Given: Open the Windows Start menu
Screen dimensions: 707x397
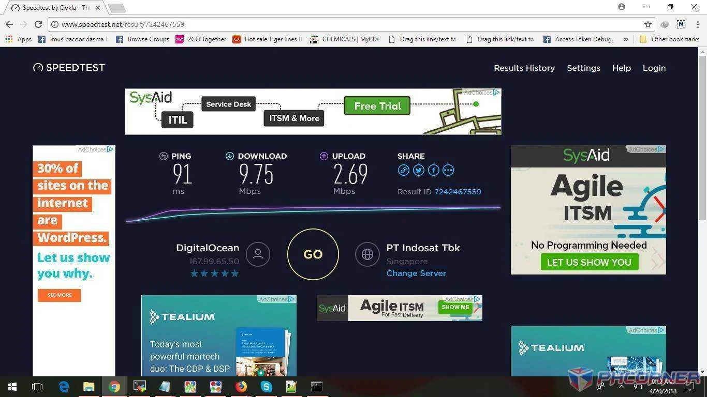Looking at the screenshot, I should (12, 387).
